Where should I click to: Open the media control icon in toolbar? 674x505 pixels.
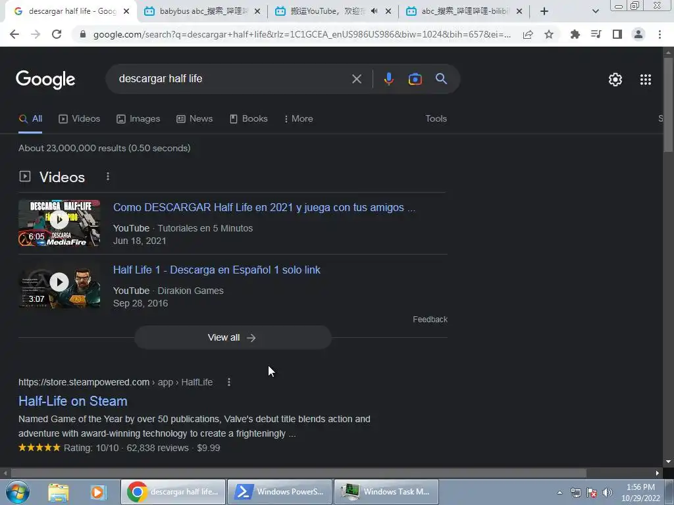coord(596,34)
